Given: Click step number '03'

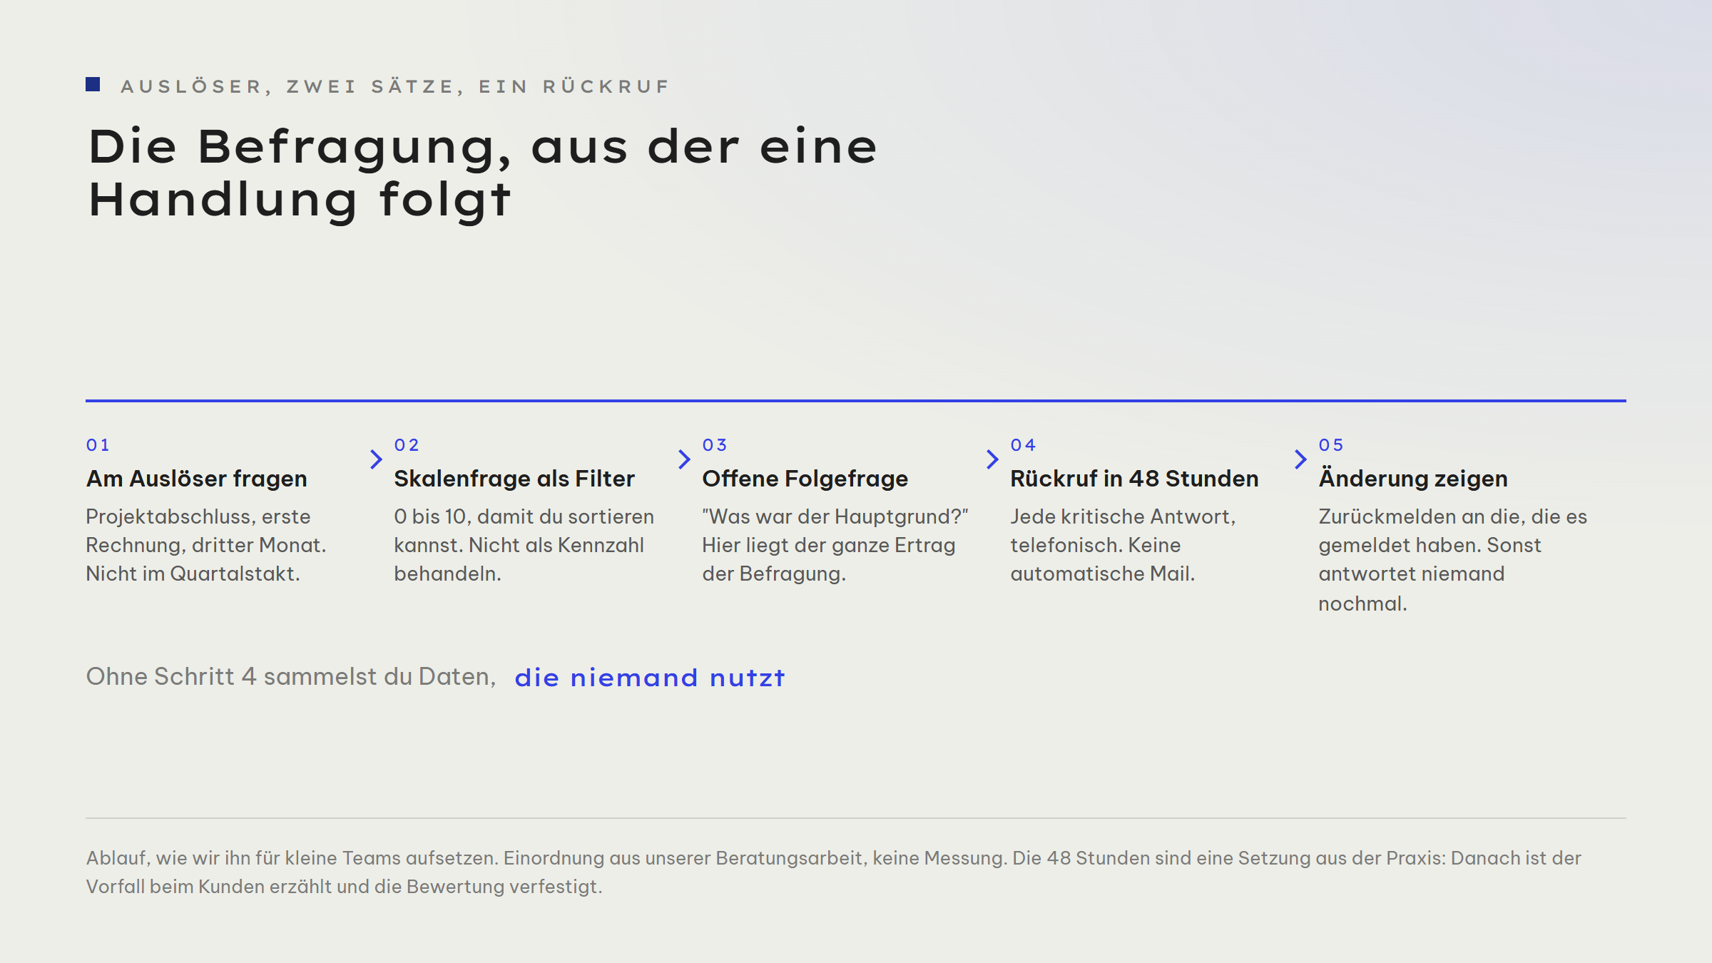Looking at the screenshot, I should (x=715, y=445).
